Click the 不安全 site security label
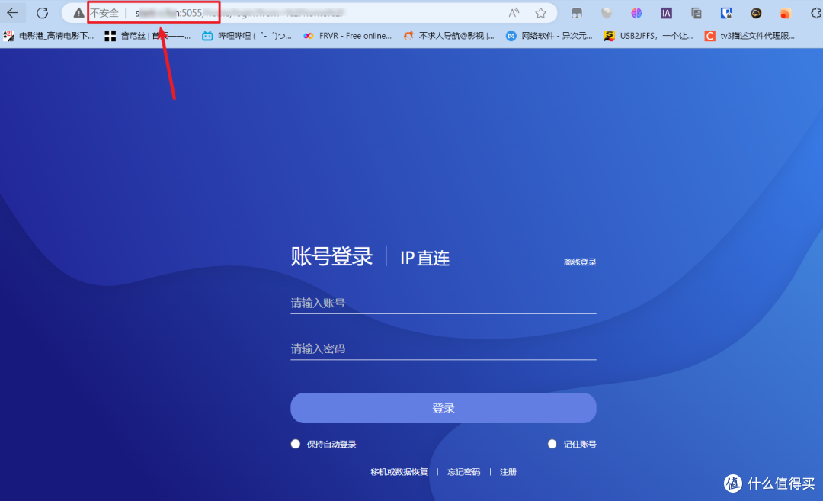 (104, 13)
